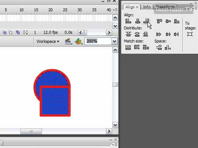
Task: Distribute objects by left edge
Action: [x=158, y=34]
